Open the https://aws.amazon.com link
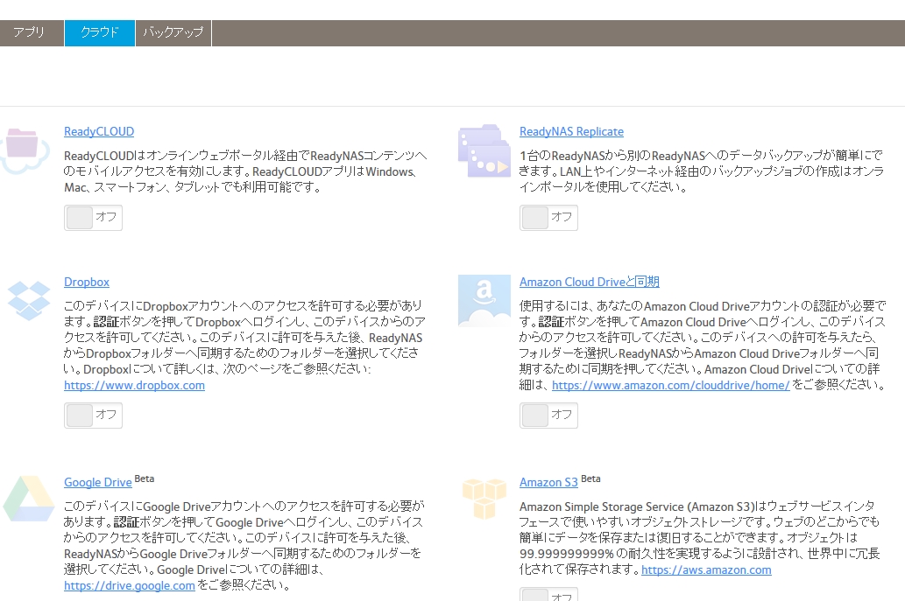The width and height of the screenshot is (905, 601). click(706, 570)
